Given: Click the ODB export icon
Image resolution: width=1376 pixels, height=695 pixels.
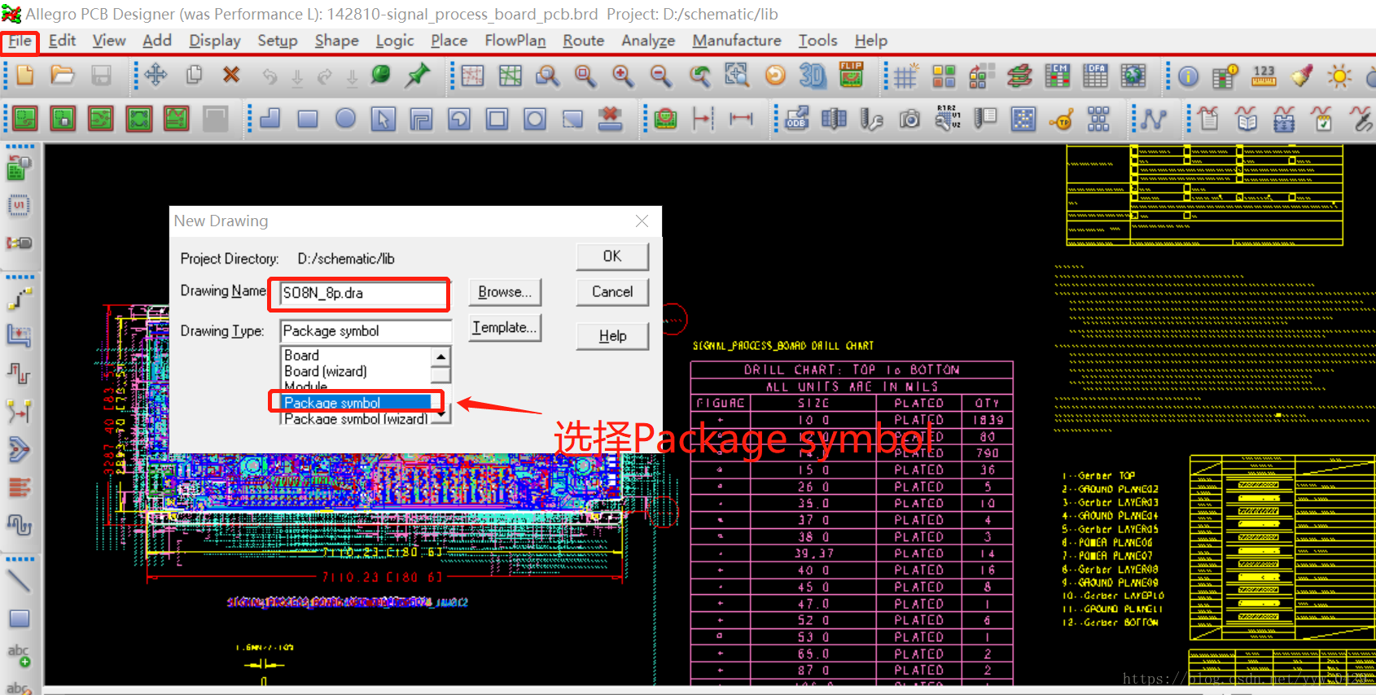Looking at the screenshot, I should click(x=796, y=119).
